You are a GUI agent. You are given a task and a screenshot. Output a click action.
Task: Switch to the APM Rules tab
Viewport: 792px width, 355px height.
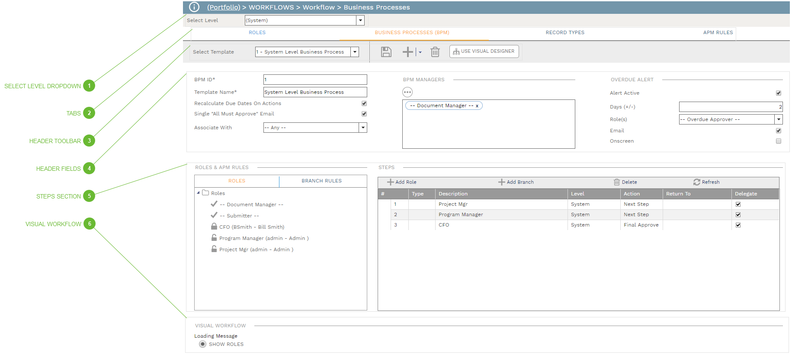718,32
